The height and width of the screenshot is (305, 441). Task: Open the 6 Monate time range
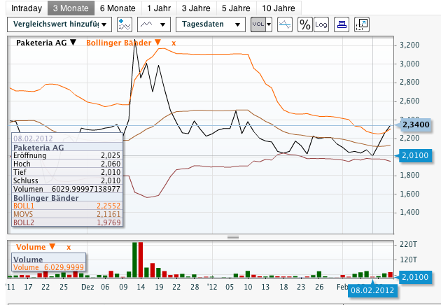click(118, 8)
